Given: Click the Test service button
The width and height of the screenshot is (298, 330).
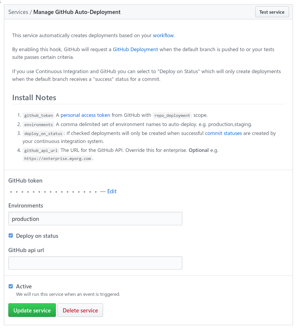Looking at the screenshot, I should point(272,12).
